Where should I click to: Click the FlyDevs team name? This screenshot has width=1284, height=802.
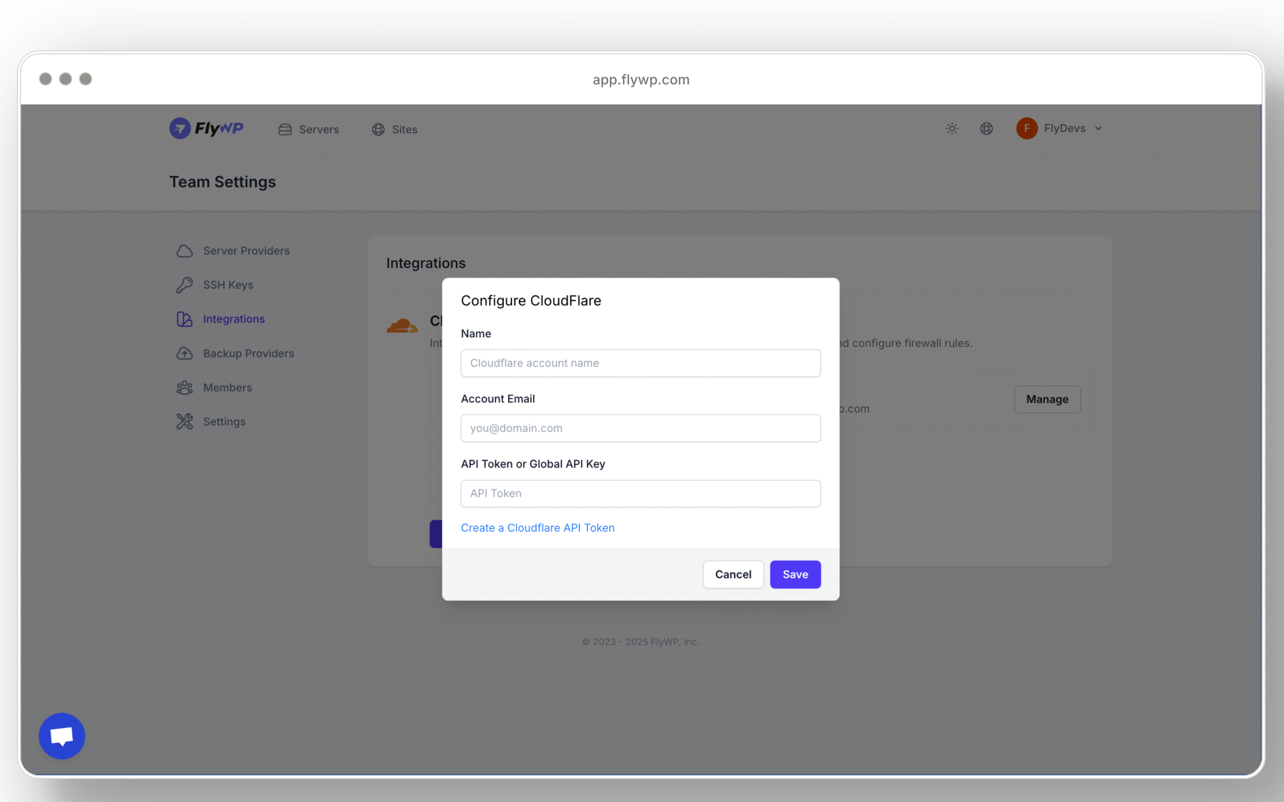tap(1064, 128)
